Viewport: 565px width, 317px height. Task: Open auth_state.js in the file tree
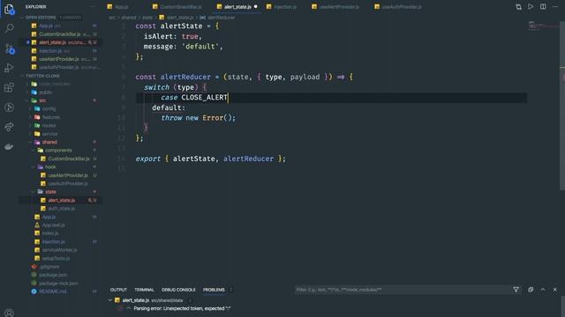point(62,209)
